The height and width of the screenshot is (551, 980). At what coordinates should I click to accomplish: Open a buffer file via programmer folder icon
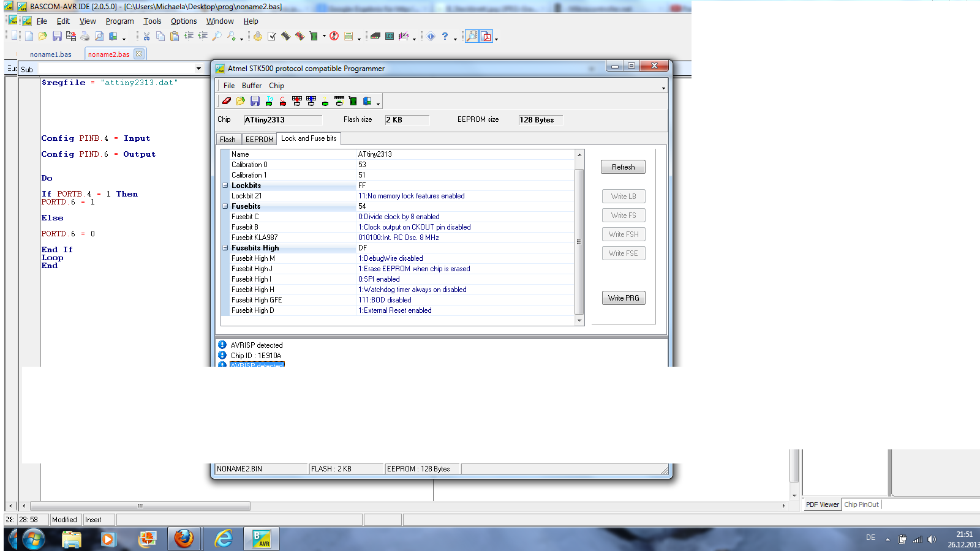[241, 101]
